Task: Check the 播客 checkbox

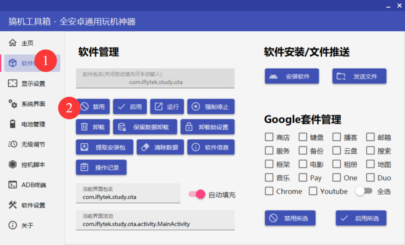Action: [337, 137]
